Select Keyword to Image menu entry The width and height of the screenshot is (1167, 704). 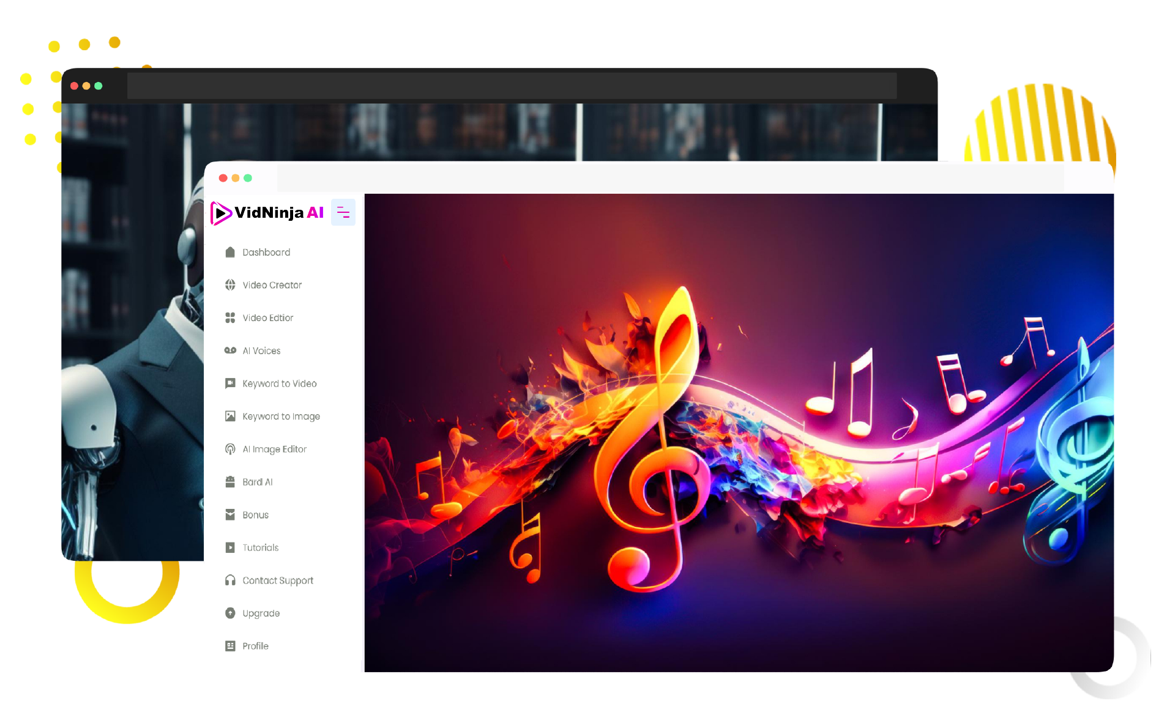click(281, 417)
